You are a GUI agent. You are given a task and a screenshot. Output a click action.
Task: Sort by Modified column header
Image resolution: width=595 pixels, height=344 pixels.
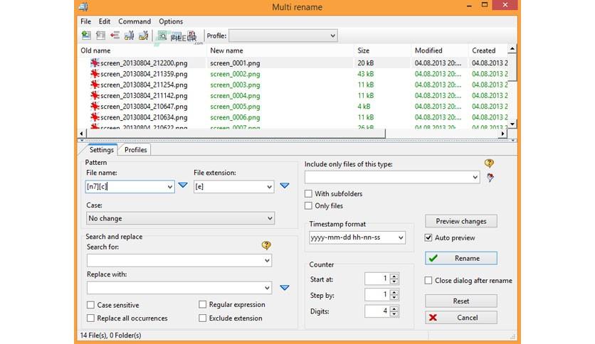point(439,50)
